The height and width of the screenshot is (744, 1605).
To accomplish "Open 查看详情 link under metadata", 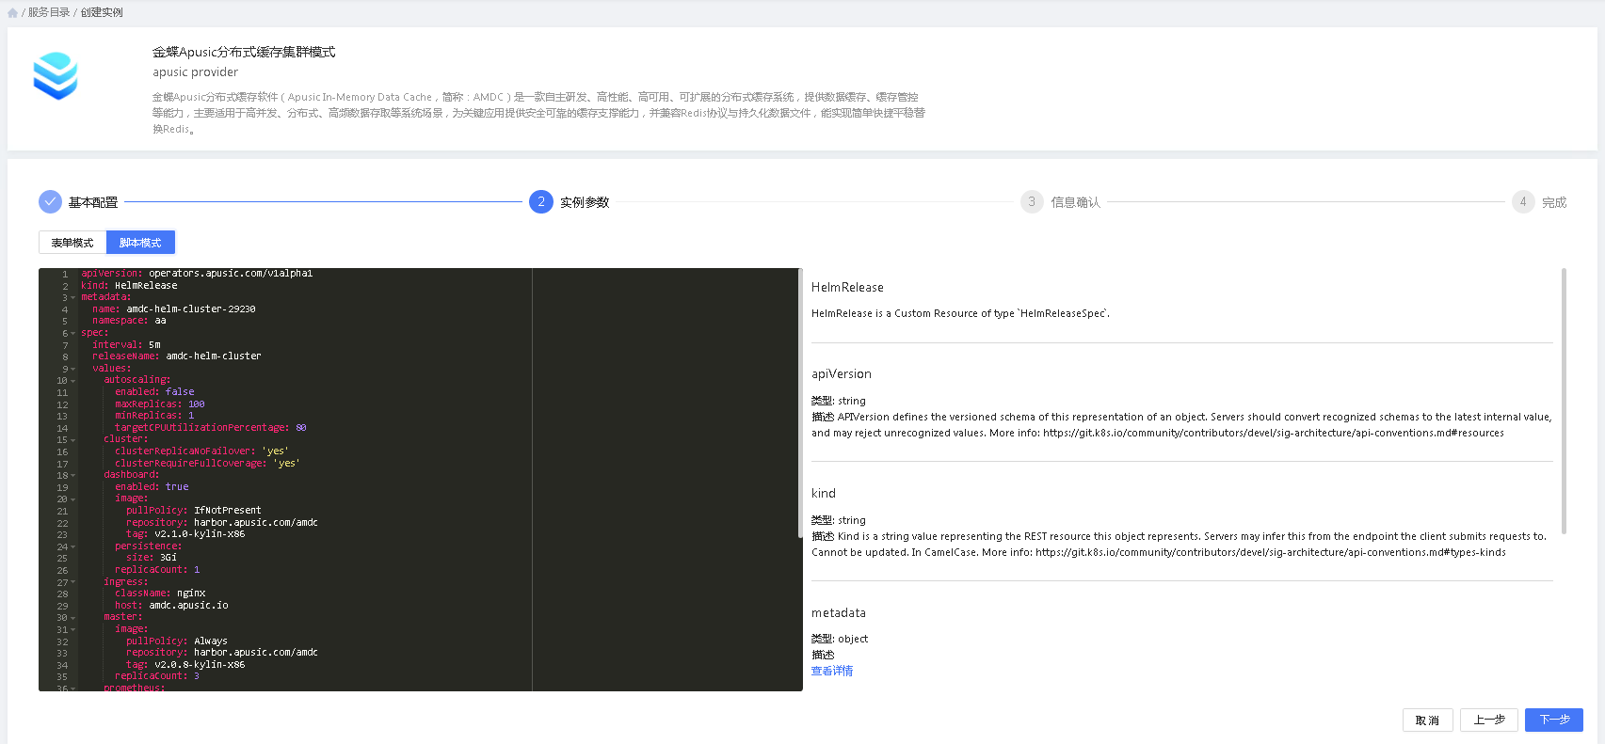I will coord(832,671).
